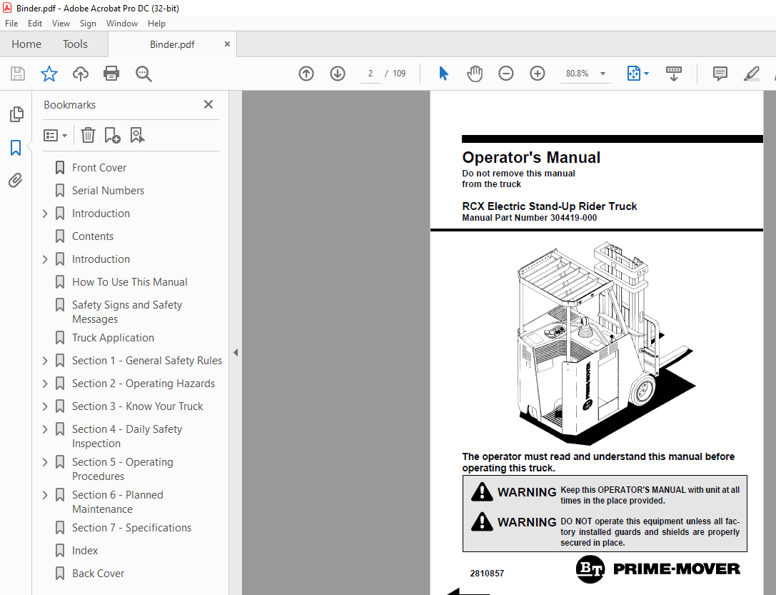Open the Sign menu
This screenshot has width=776, height=595.
pyautogui.click(x=88, y=24)
